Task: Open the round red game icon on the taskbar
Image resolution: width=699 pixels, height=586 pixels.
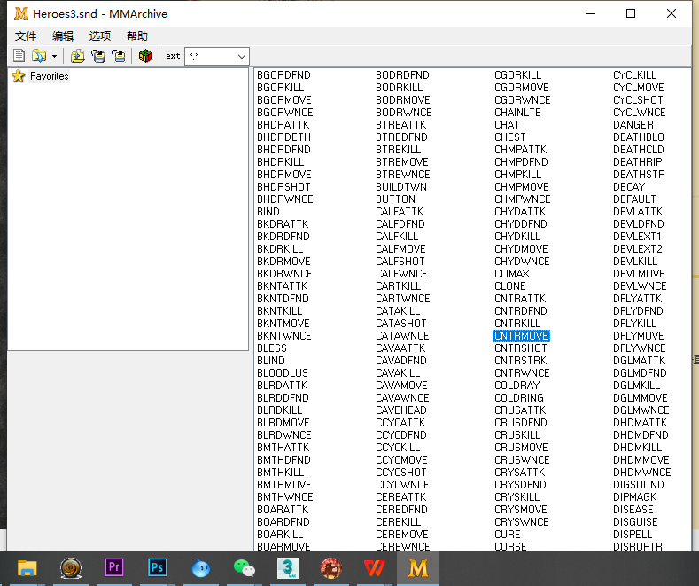Action: pos(330,568)
